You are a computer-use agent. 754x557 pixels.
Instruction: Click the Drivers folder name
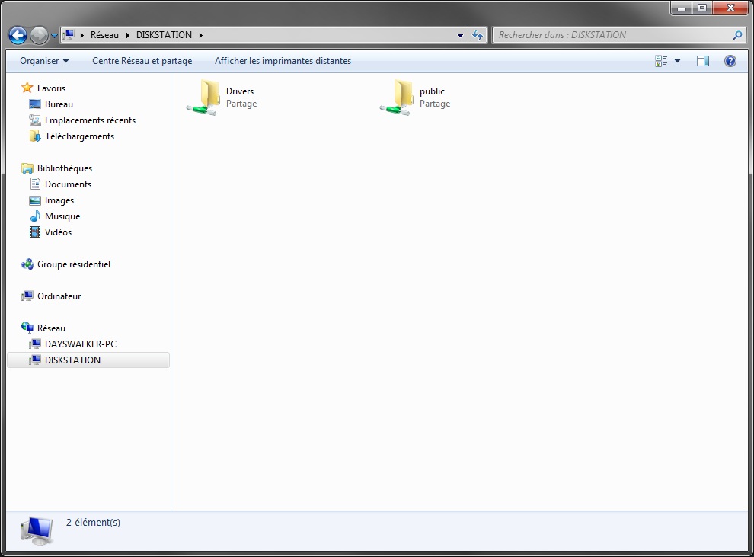coord(240,91)
